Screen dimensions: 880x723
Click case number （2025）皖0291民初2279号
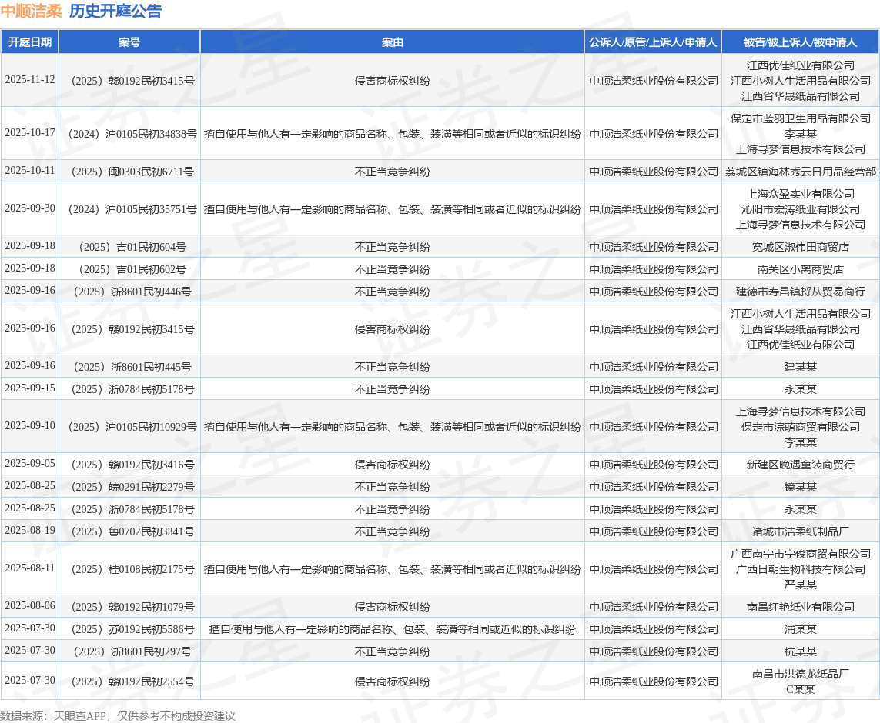tap(129, 487)
